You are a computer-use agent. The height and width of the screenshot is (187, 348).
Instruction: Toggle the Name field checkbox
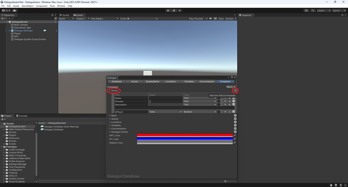coord(219,98)
